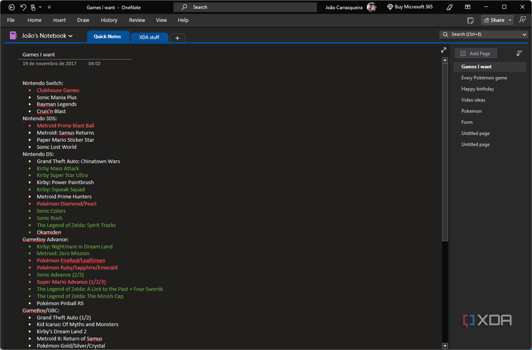Open the Insert tab

pos(59,20)
